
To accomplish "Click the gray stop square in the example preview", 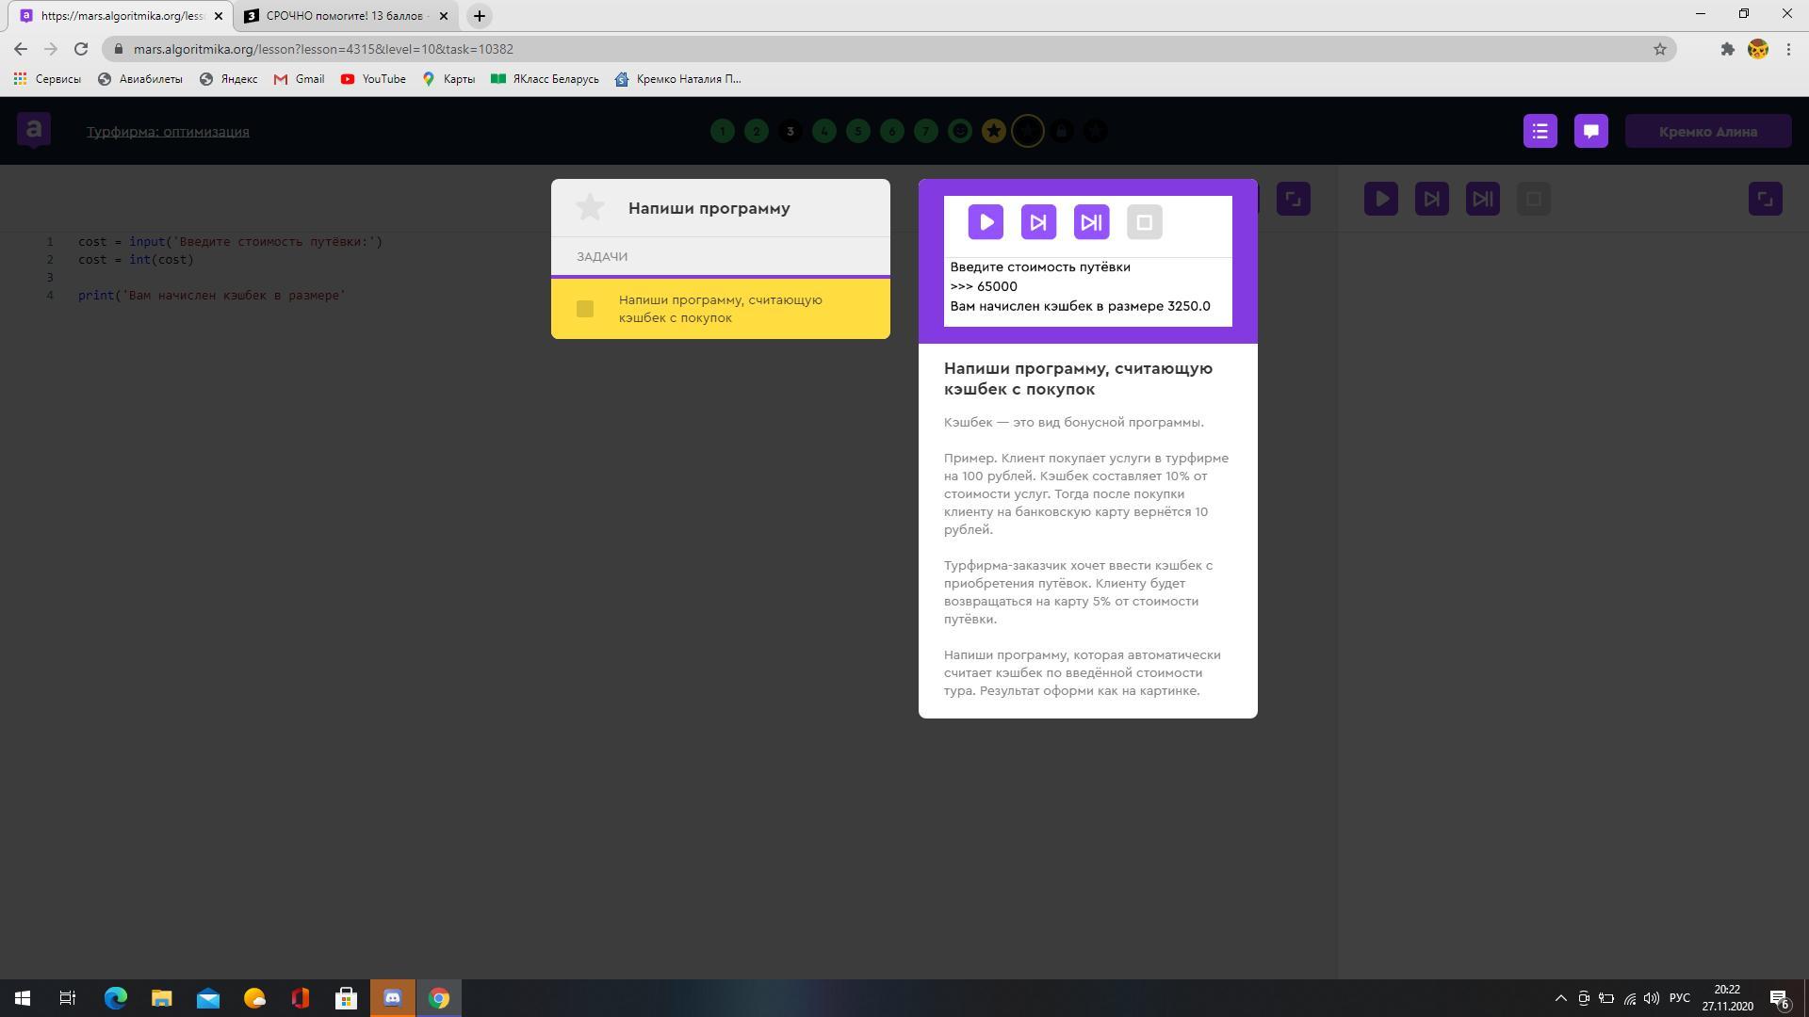I will pyautogui.click(x=1144, y=223).
